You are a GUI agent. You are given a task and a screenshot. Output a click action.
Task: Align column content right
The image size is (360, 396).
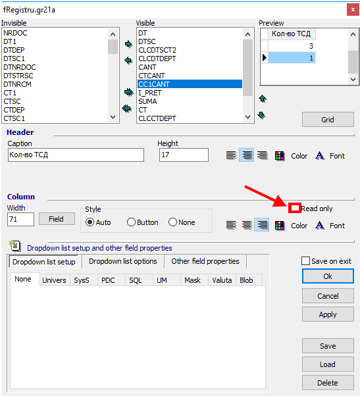pyautogui.click(x=262, y=225)
